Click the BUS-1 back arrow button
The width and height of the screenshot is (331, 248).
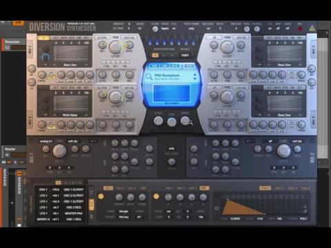click(x=93, y=141)
